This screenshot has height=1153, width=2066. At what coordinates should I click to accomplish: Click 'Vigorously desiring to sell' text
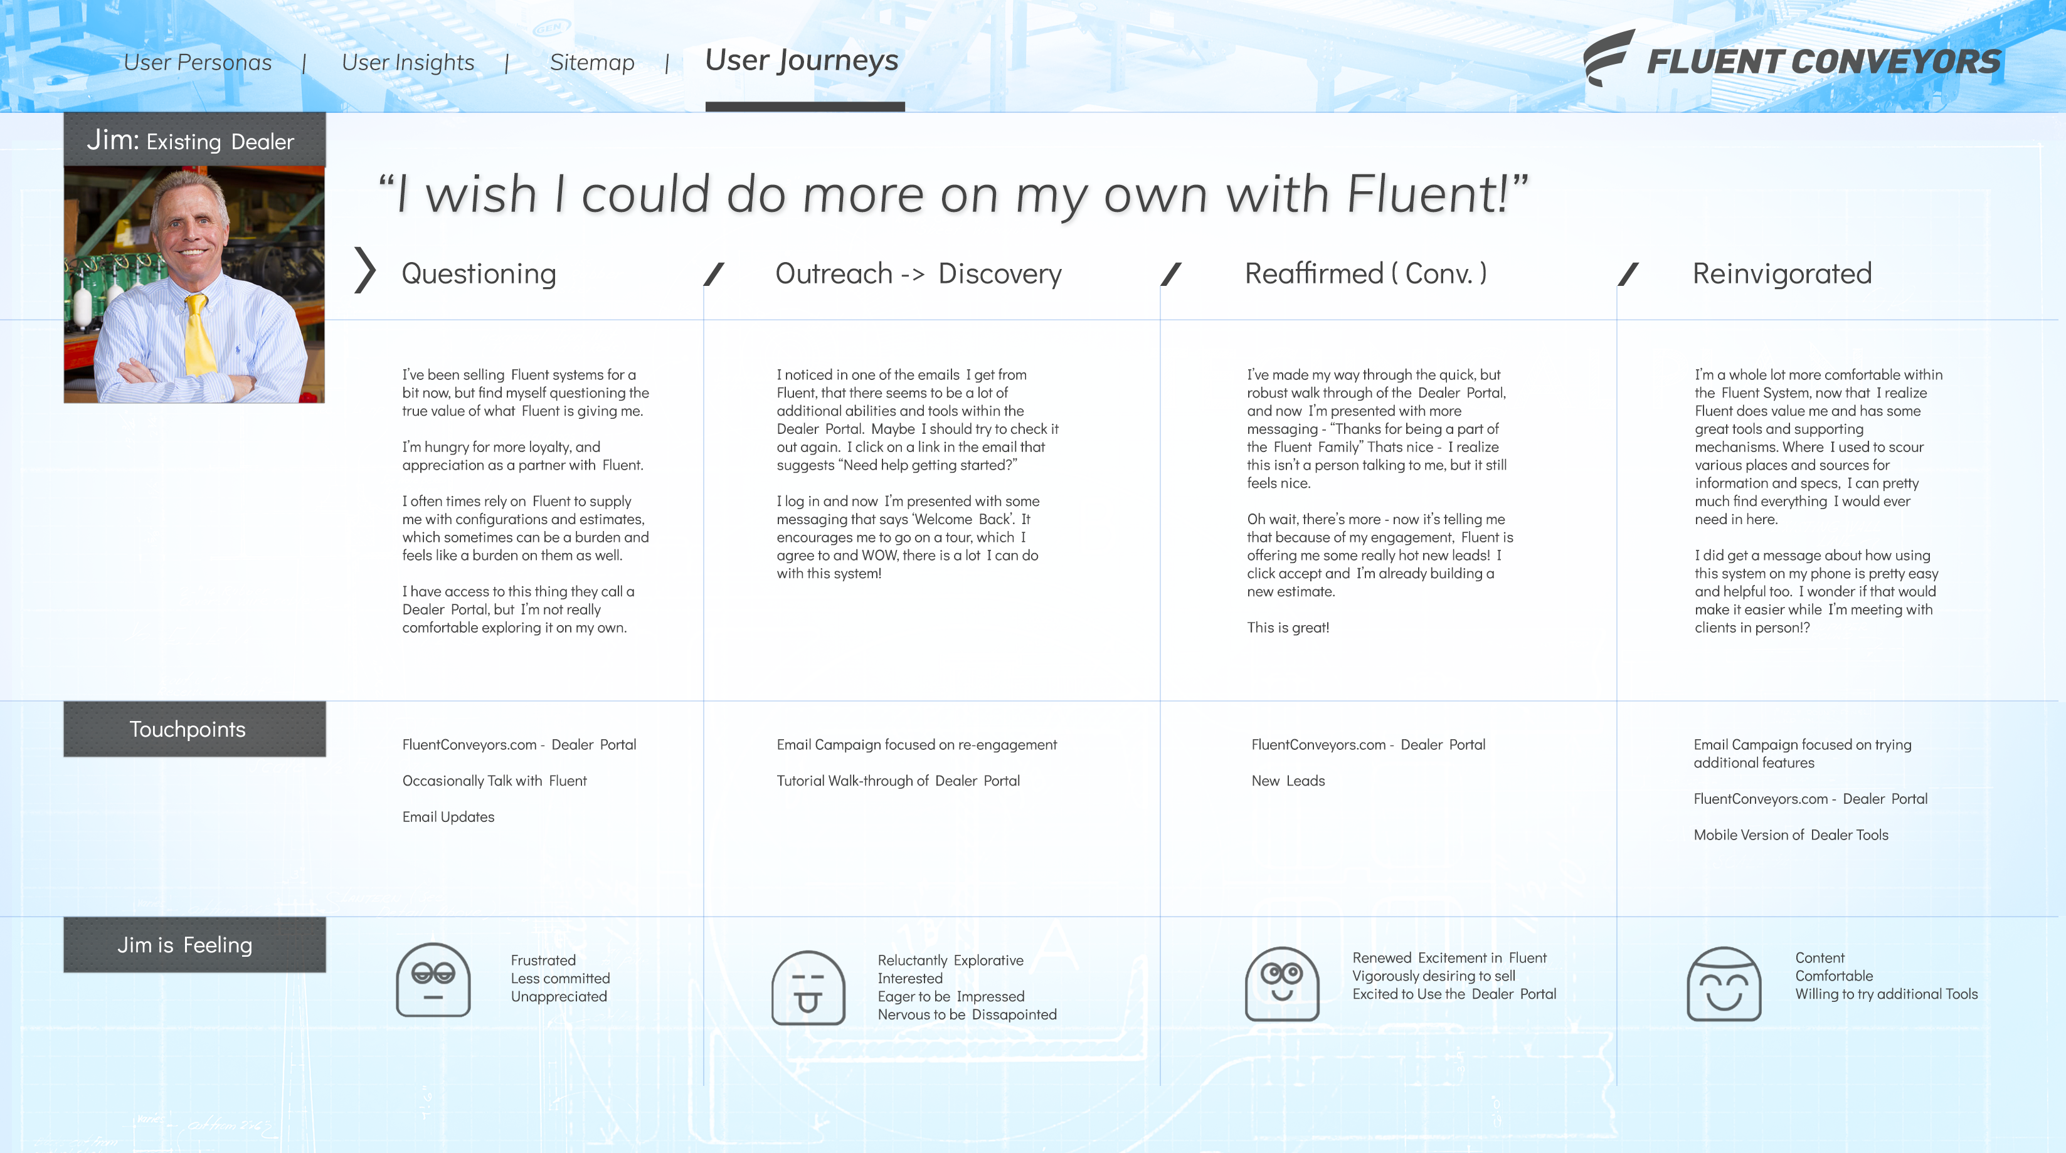pyautogui.click(x=1434, y=977)
